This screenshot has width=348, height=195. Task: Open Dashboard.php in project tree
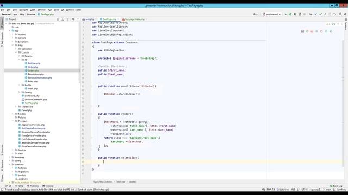[32, 96]
